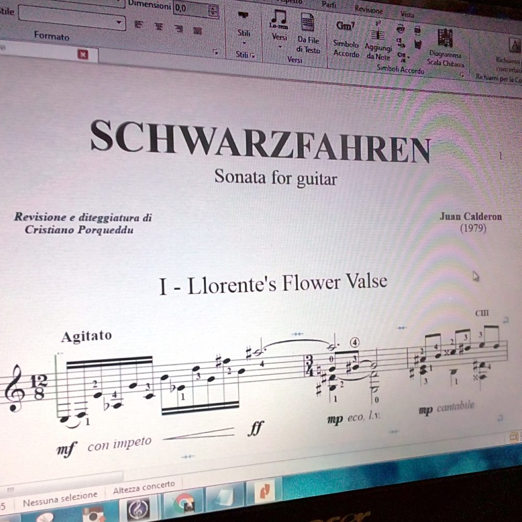Select the SCHWARZFAHREN title text
The width and height of the screenshot is (522, 522).
pos(260,141)
